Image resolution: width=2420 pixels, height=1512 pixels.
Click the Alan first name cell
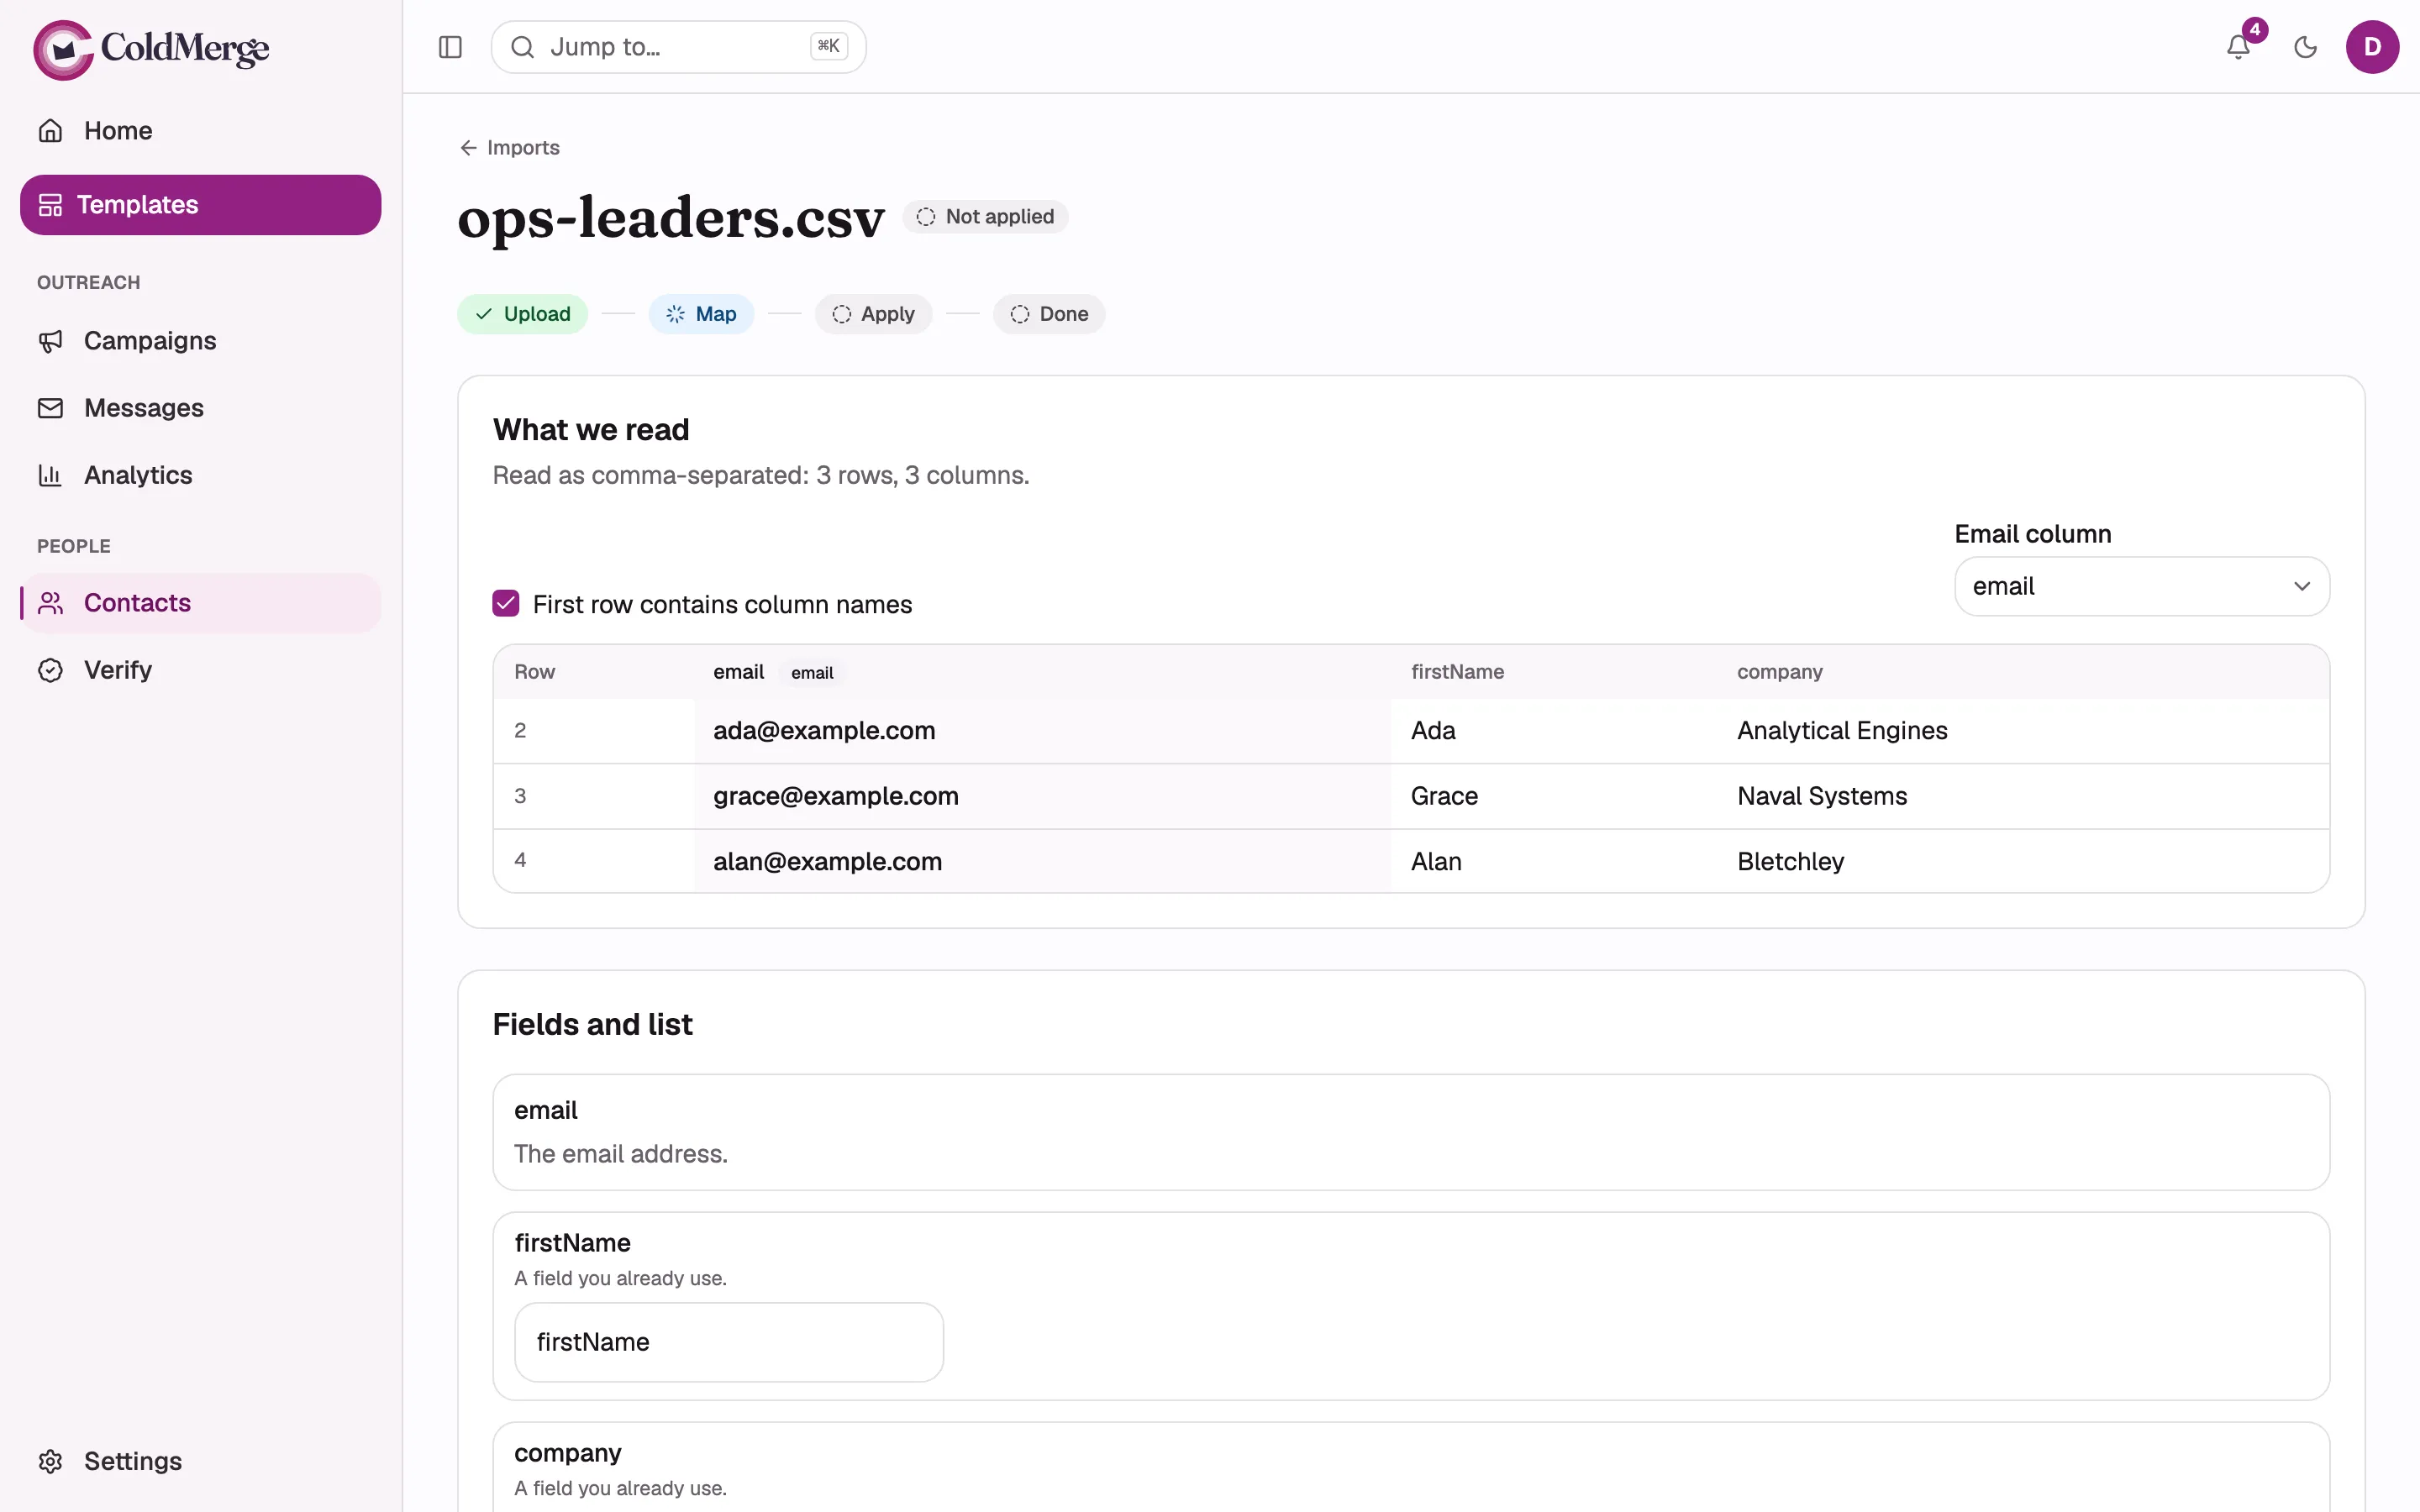(x=1436, y=862)
